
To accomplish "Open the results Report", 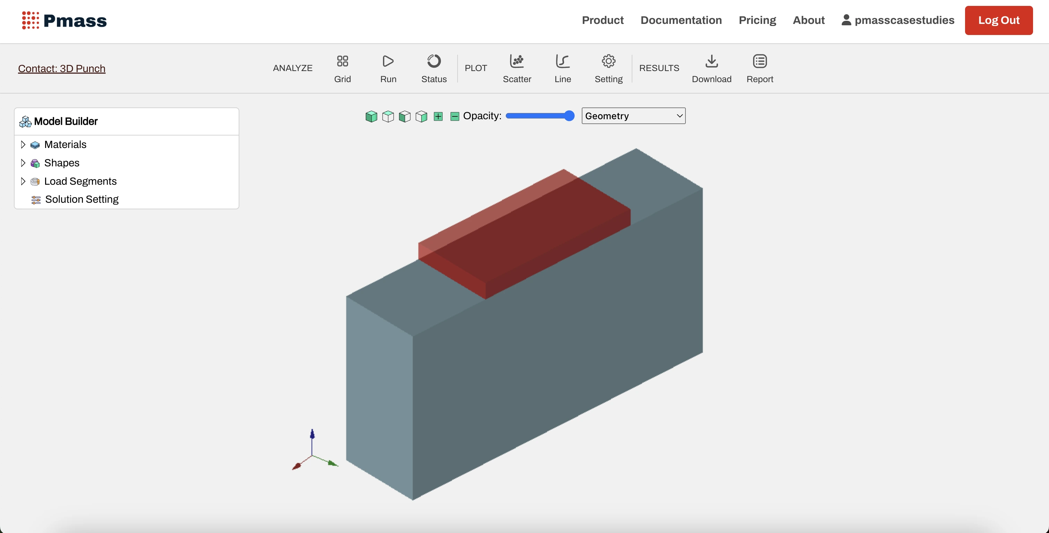I will pos(759,69).
